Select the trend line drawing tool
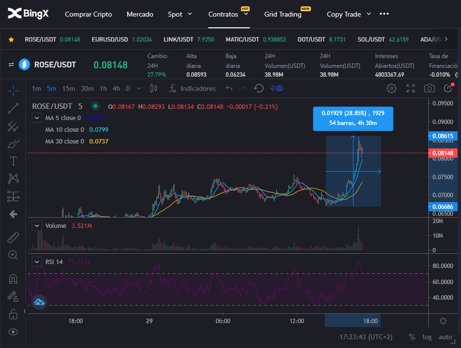The height and width of the screenshot is (348, 461). (x=13, y=108)
